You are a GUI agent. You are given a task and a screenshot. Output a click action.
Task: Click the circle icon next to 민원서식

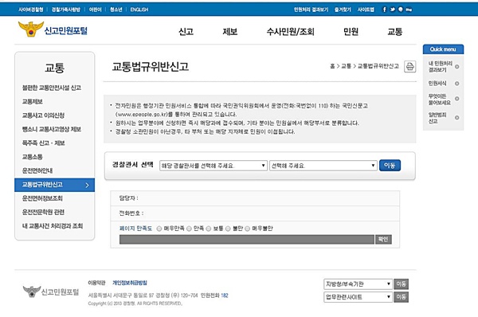coord(456,83)
